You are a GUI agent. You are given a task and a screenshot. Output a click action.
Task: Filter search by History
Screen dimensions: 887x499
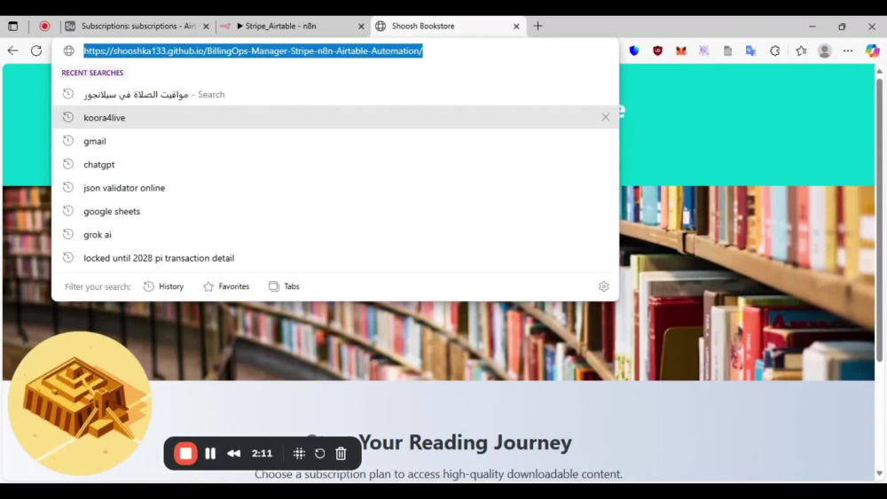[x=163, y=286]
